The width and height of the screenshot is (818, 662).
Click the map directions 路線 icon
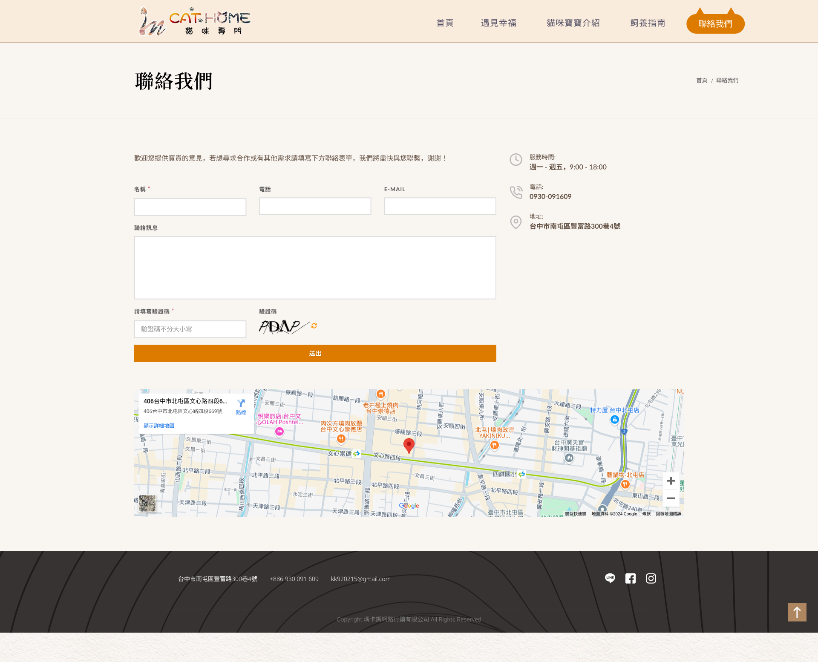tap(241, 406)
